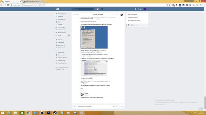Screen dimensions: 206x115
Task: Click the microphone voice message icon
Action: click(122, 106)
